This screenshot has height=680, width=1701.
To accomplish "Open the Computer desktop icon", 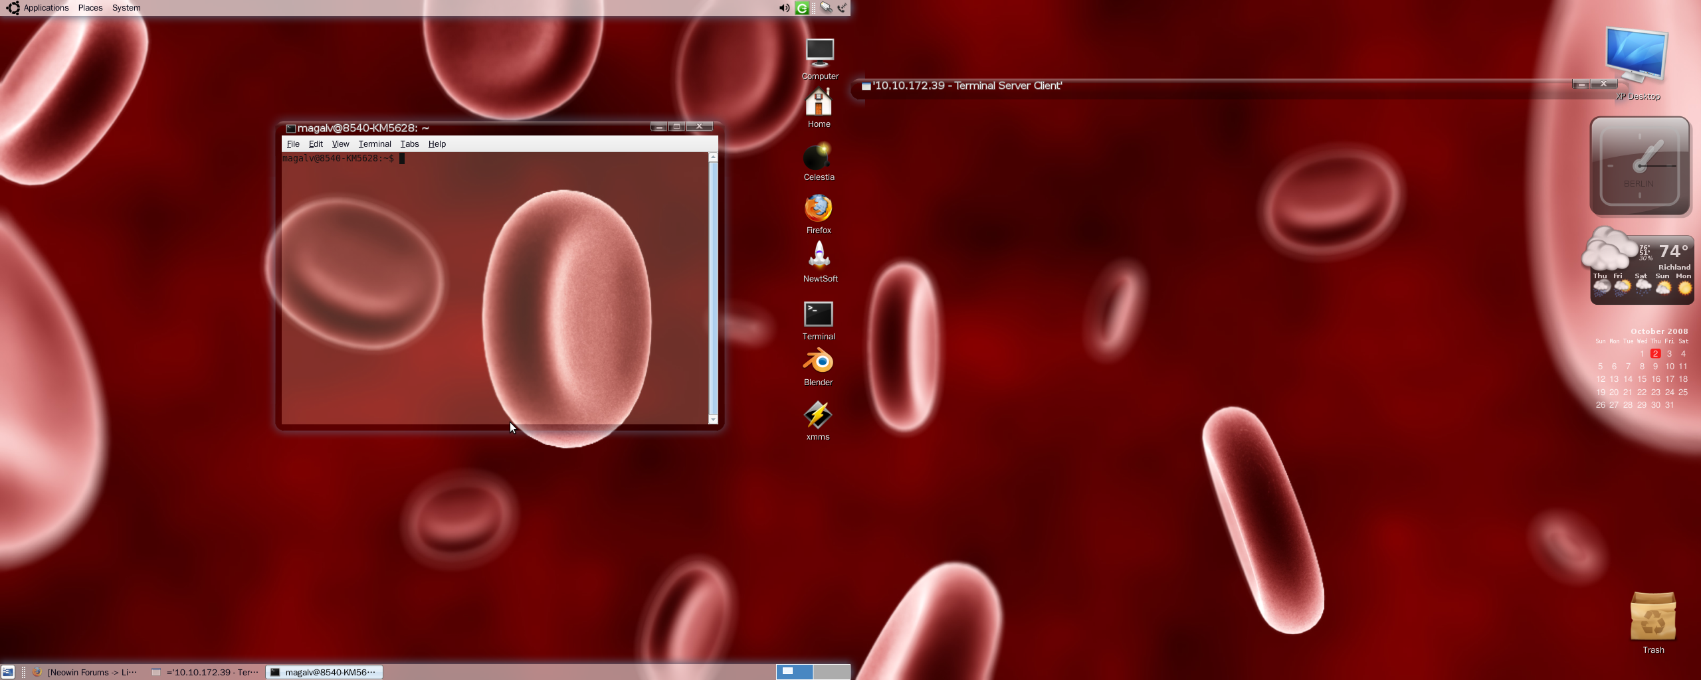I will click(819, 53).
